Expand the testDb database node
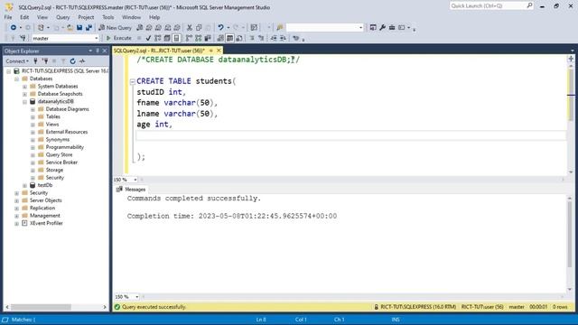 [x=24, y=185]
